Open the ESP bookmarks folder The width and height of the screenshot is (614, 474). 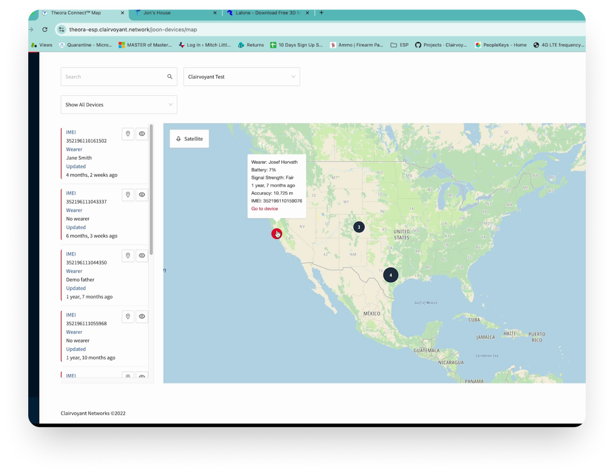pos(399,45)
